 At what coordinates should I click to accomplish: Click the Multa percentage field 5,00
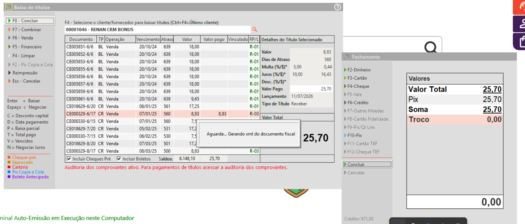[x=297, y=67]
